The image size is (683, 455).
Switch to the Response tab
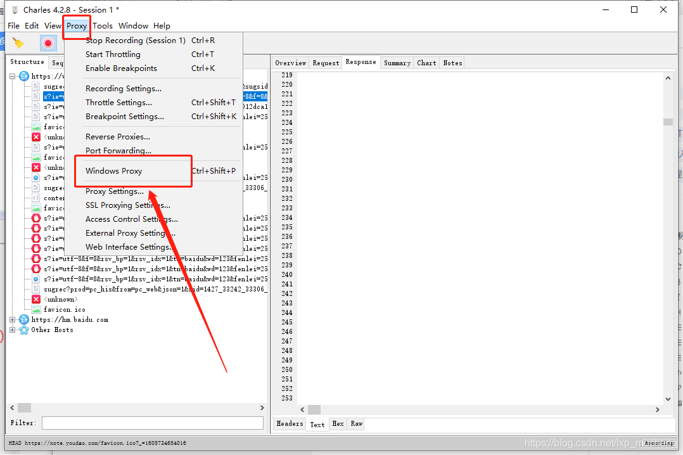pyautogui.click(x=361, y=62)
